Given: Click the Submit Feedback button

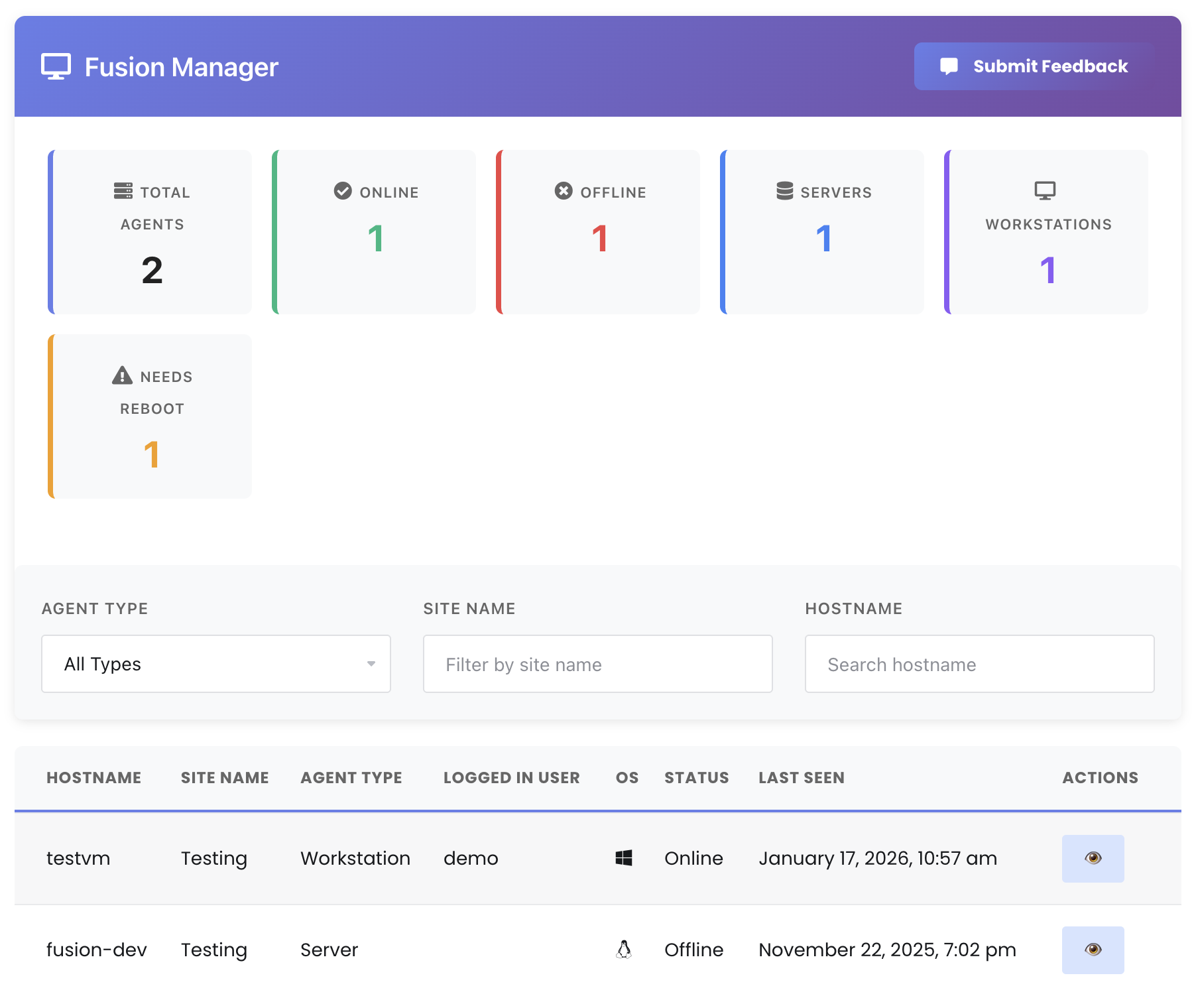Looking at the screenshot, I should coord(1034,66).
